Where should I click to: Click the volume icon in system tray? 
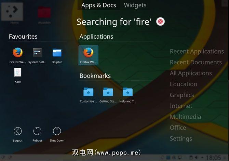click(x=196, y=158)
